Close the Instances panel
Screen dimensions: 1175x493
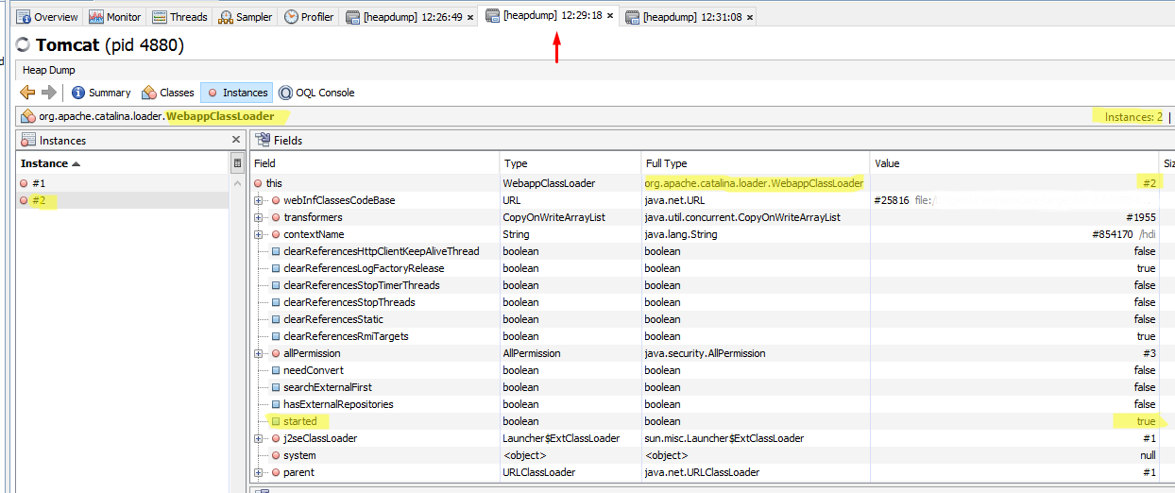tap(236, 140)
